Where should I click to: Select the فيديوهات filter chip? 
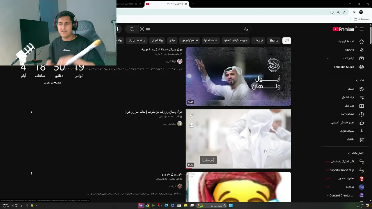[258, 40]
